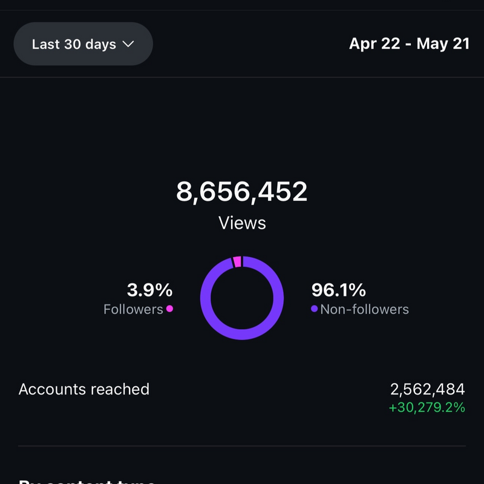Tap the 3.9% followers percentage

pos(150,290)
